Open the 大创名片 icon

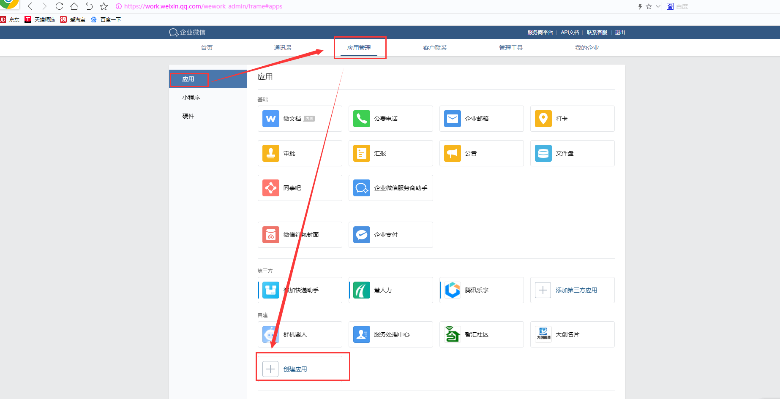pos(543,334)
